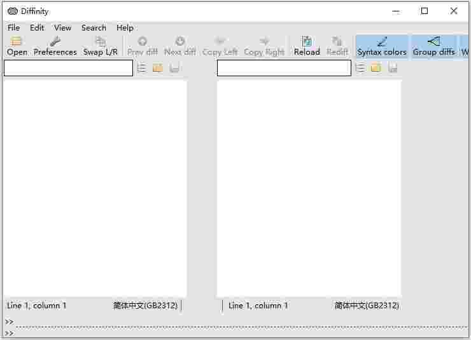
Task: Open the Edit menu
Action: [x=37, y=27]
